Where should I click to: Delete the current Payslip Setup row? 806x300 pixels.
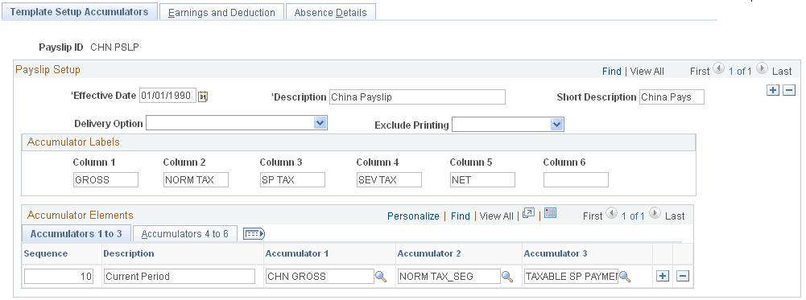click(789, 90)
